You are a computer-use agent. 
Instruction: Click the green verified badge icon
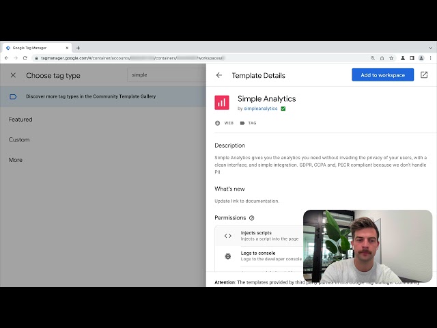[283, 109]
